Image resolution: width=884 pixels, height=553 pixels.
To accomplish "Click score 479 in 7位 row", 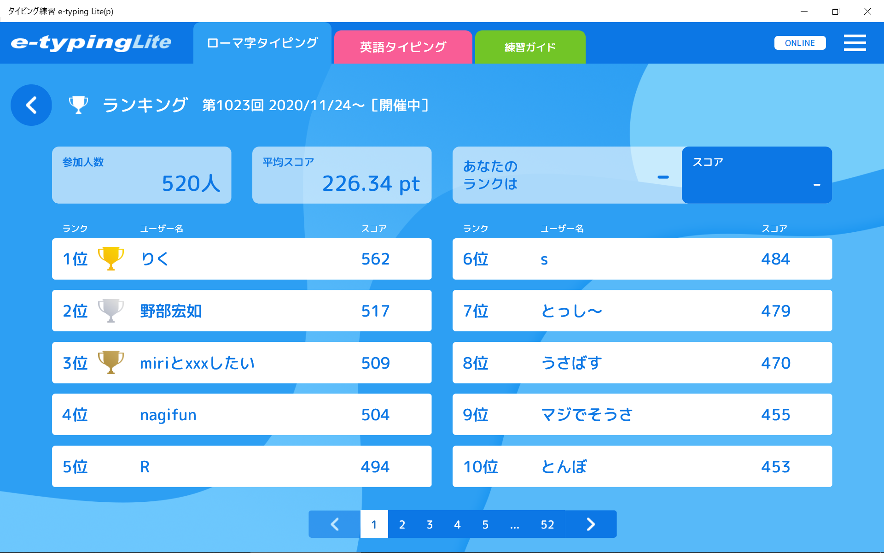I will click(x=775, y=311).
